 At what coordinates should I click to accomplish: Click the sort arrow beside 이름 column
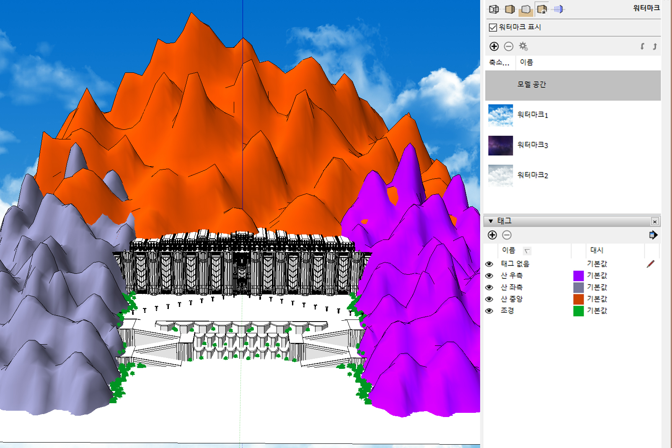click(x=527, y=251)
